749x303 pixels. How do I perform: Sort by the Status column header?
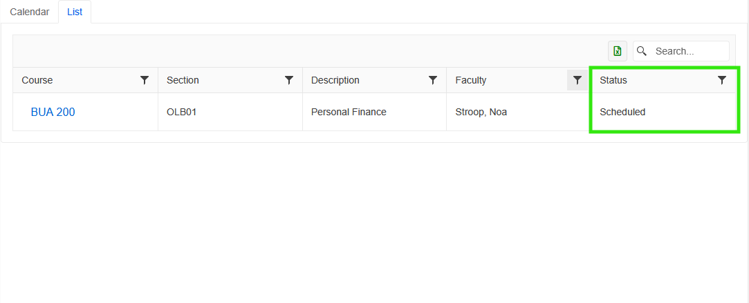(x=613, y=80)
